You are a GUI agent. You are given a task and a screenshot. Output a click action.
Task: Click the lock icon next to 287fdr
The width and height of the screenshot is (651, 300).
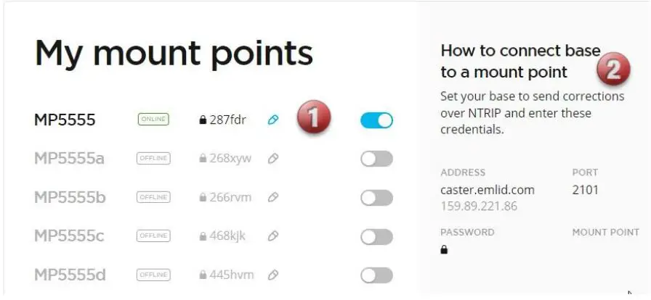(203, 120)
